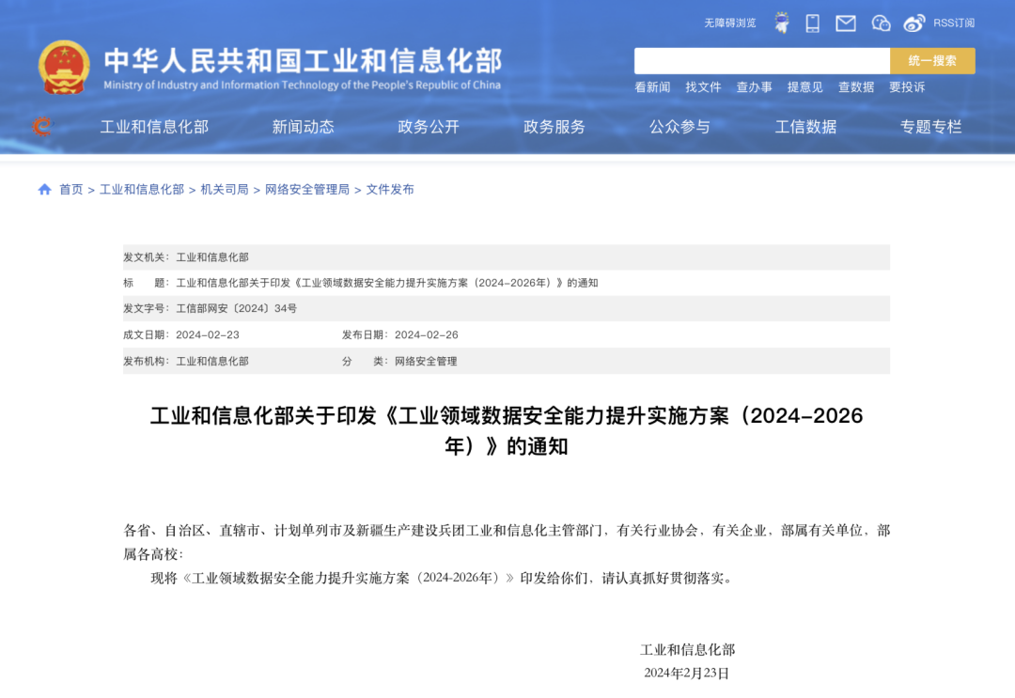The width and height of the screenshot is (1015, 698).
Task: Click the 找文件 quick link
Action: [x=703, y=86]
